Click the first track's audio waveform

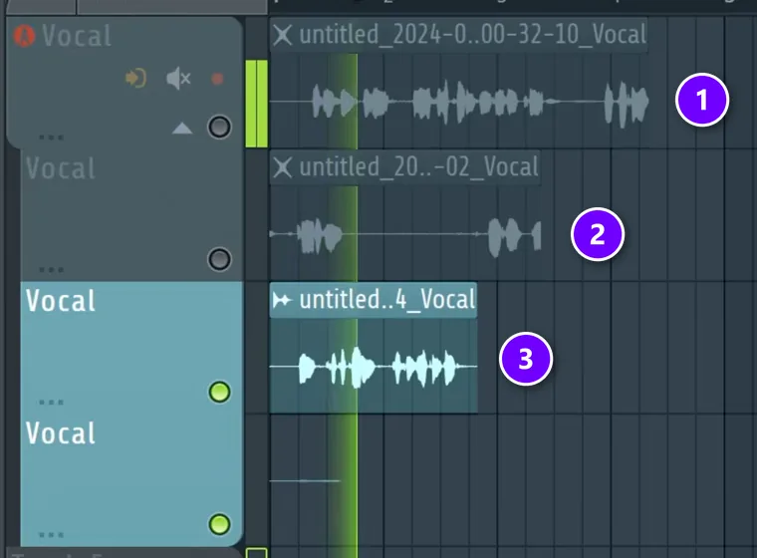click(458, 102)
